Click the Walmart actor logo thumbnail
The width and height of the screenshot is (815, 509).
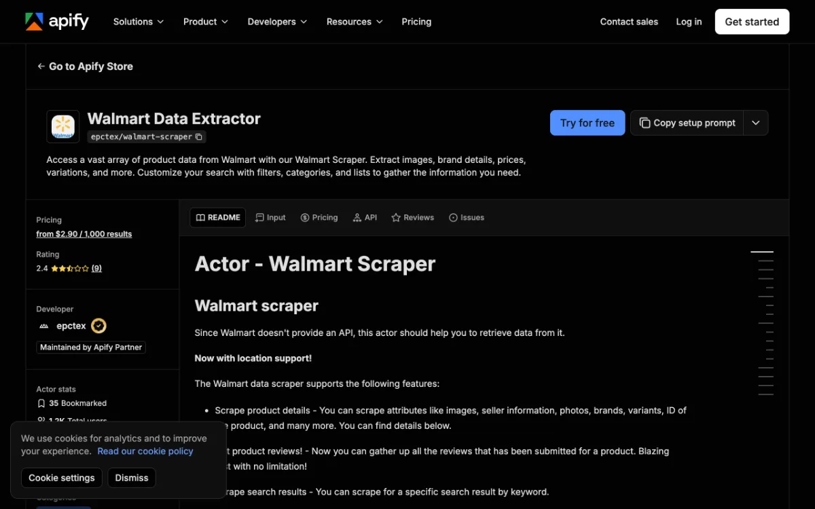[x=63, y=127]
